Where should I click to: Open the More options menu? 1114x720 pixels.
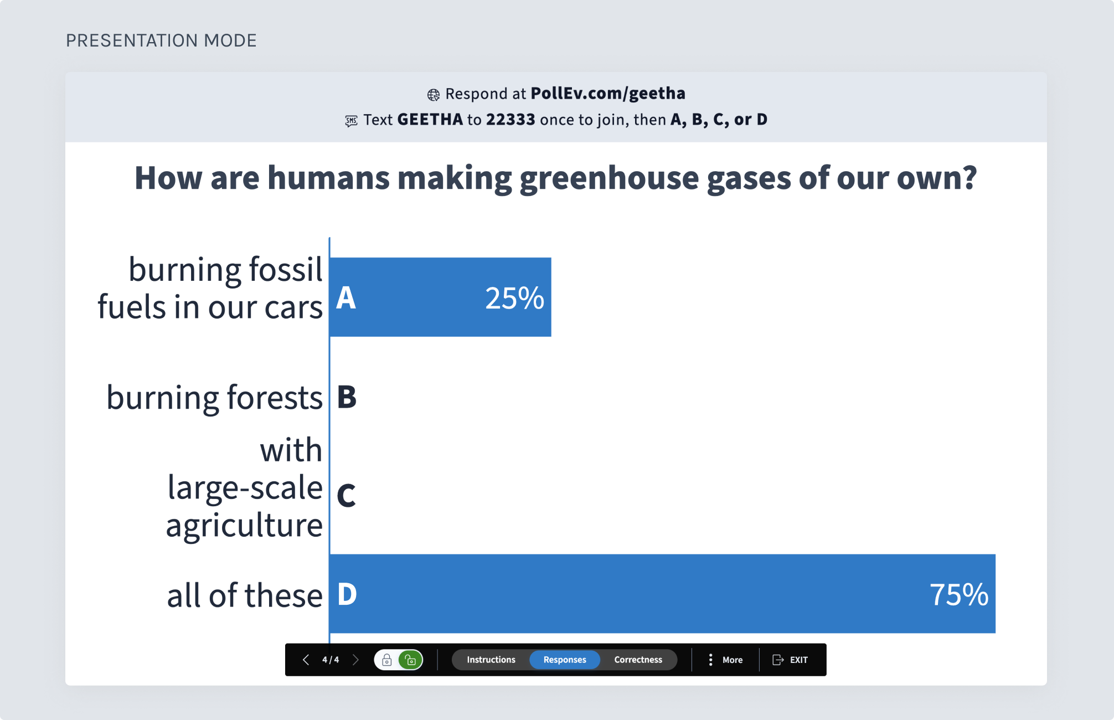pyautogui.click(x=725, y=660)
